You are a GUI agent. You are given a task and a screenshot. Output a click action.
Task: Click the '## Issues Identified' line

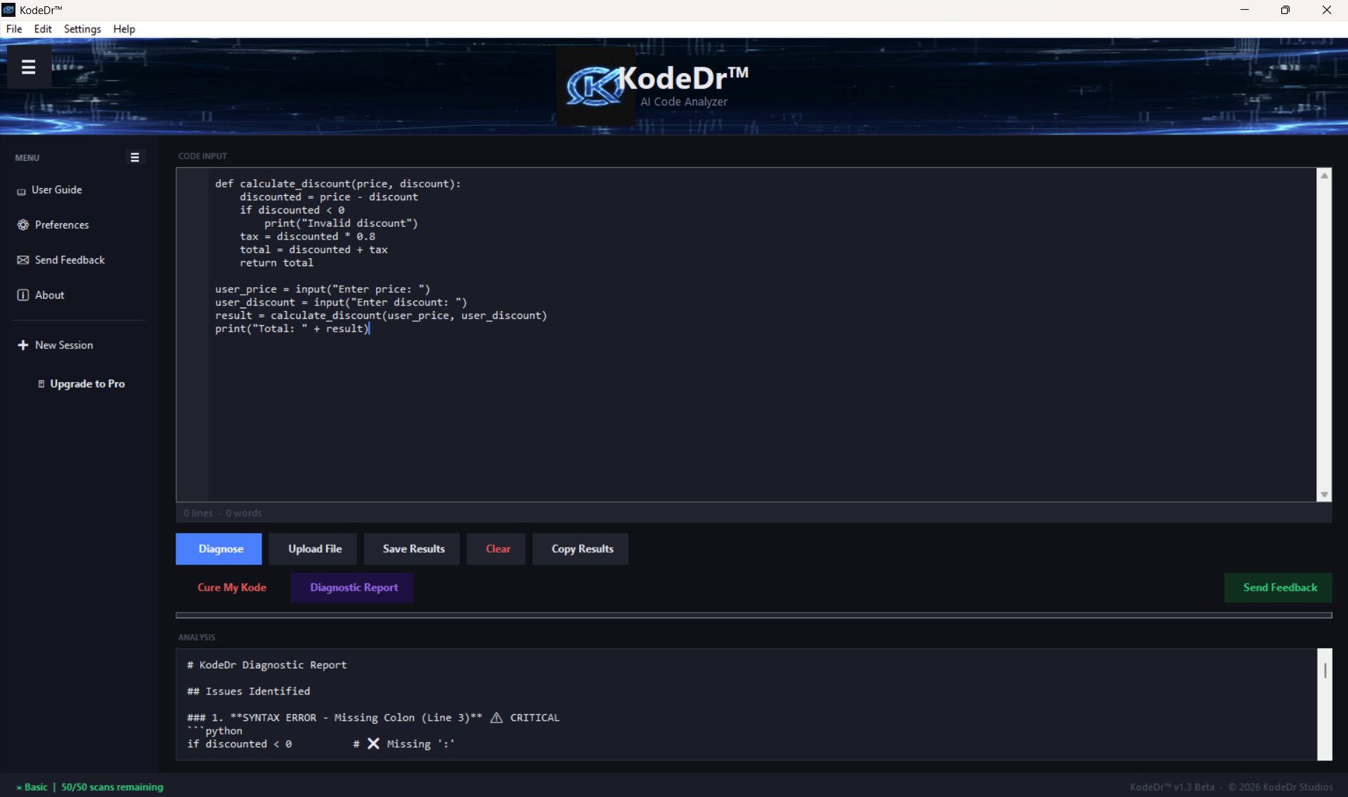click(x=249, y=691)
